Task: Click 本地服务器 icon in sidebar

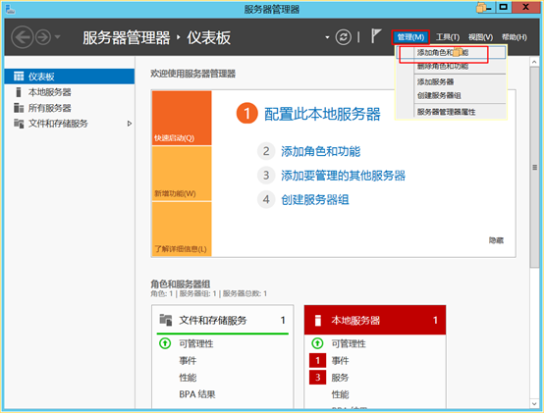Action: tap(19, 92)
